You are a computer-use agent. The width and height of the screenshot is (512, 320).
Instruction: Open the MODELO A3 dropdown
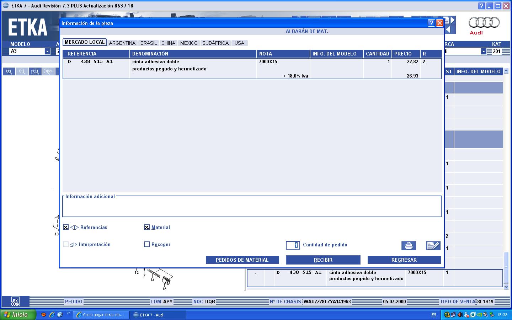coord(47,51)
